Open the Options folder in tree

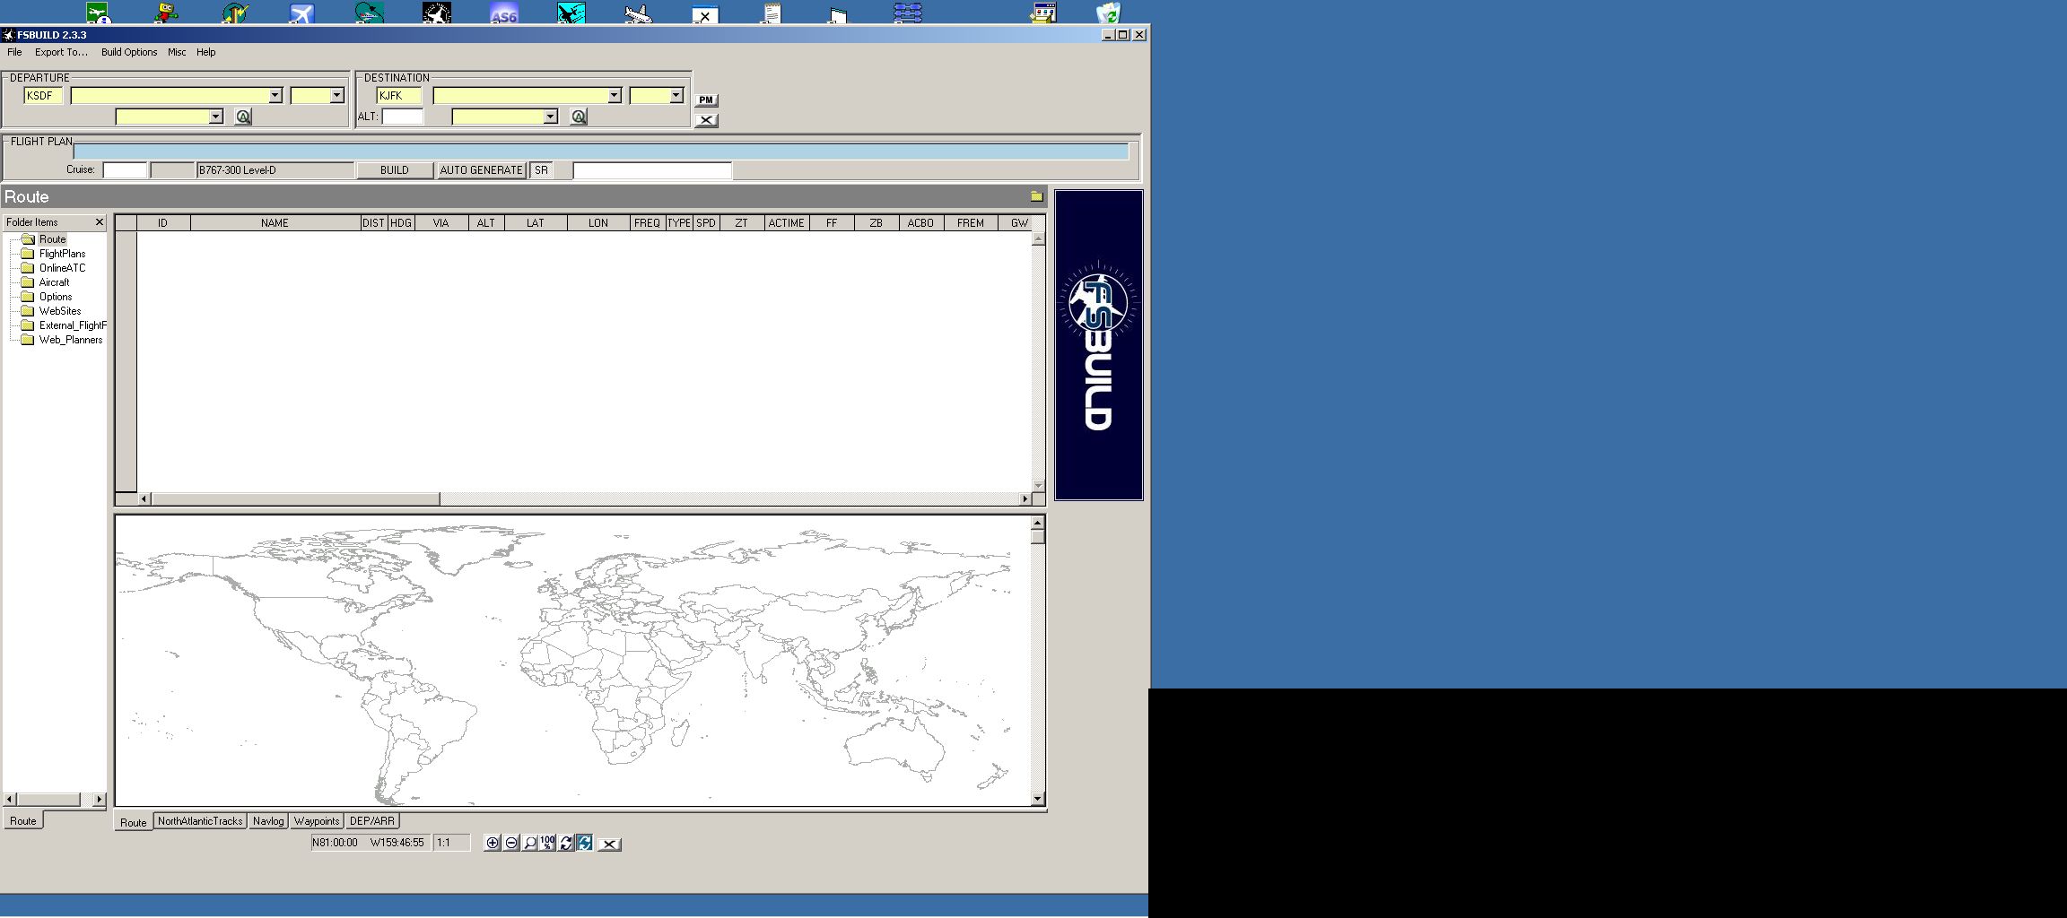(x=56, y=297)
